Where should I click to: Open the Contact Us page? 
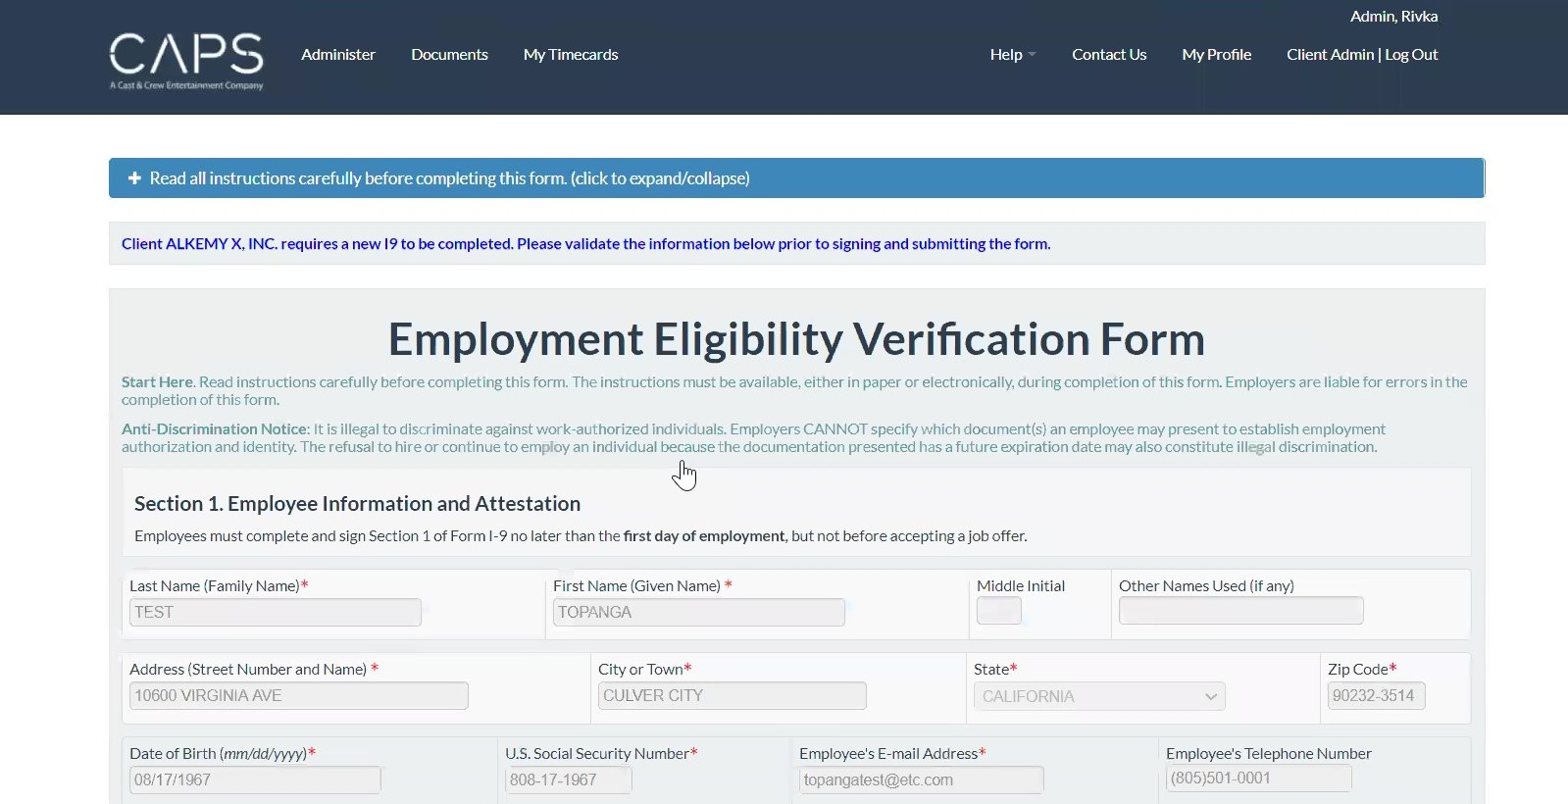click(1109, 55)
